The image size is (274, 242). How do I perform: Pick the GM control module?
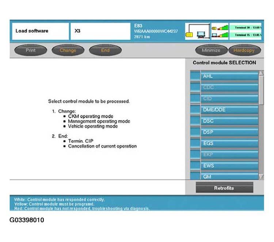(229, 176)
